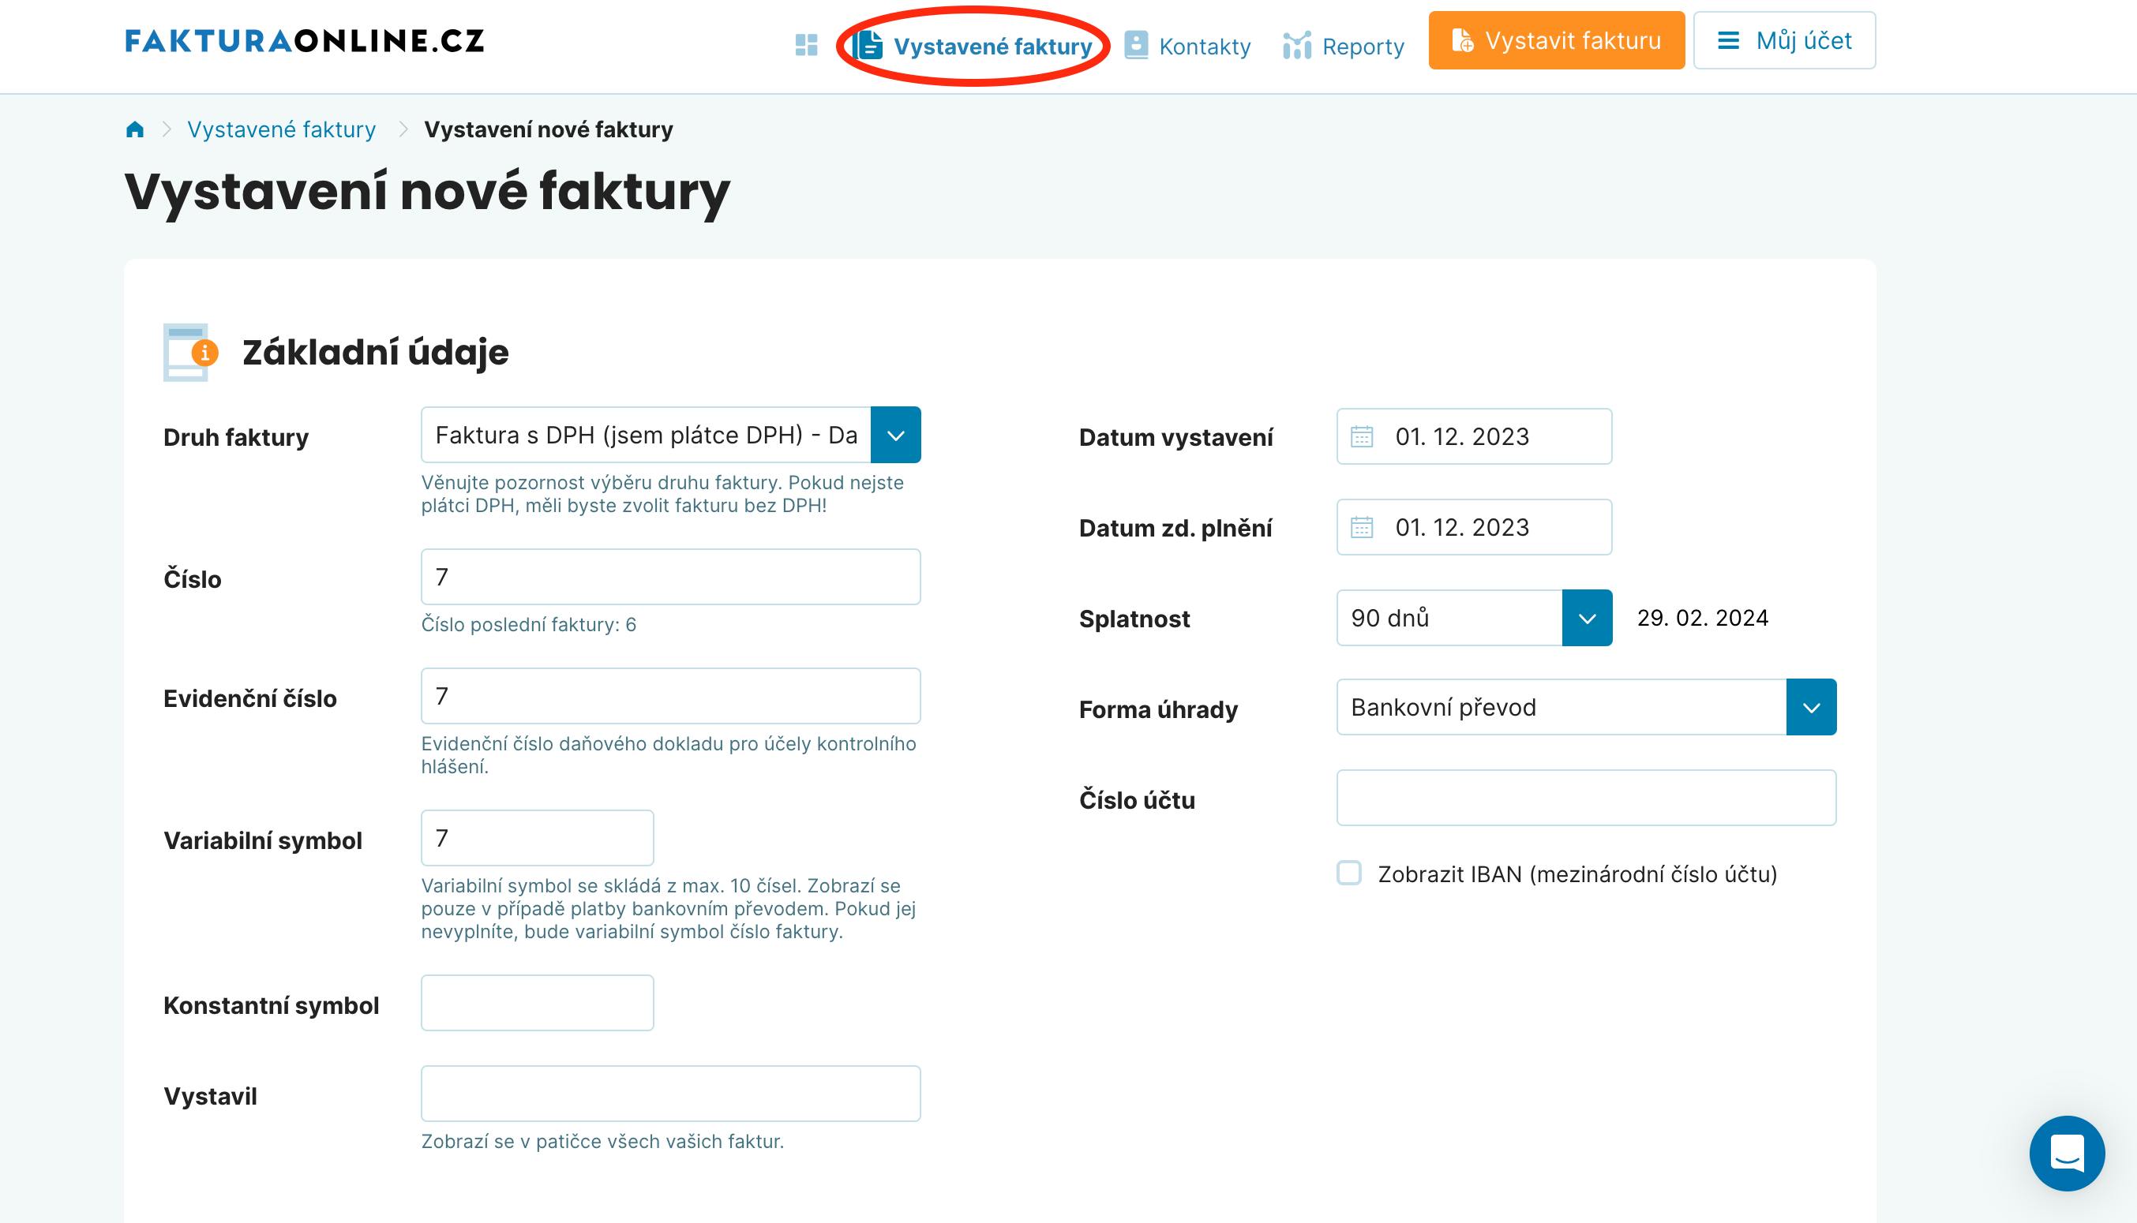The width and height of the screenshot is (2137, 1223).
Task: Focus the Evidenční číslo input field
Action: point(670,697)
